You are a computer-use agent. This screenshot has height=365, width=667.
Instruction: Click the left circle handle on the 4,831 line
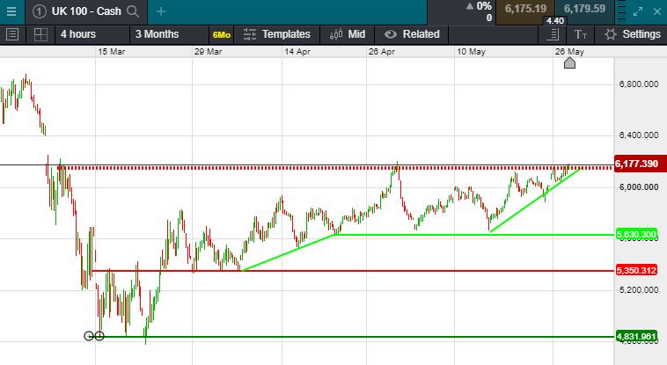tap(89, 337)
